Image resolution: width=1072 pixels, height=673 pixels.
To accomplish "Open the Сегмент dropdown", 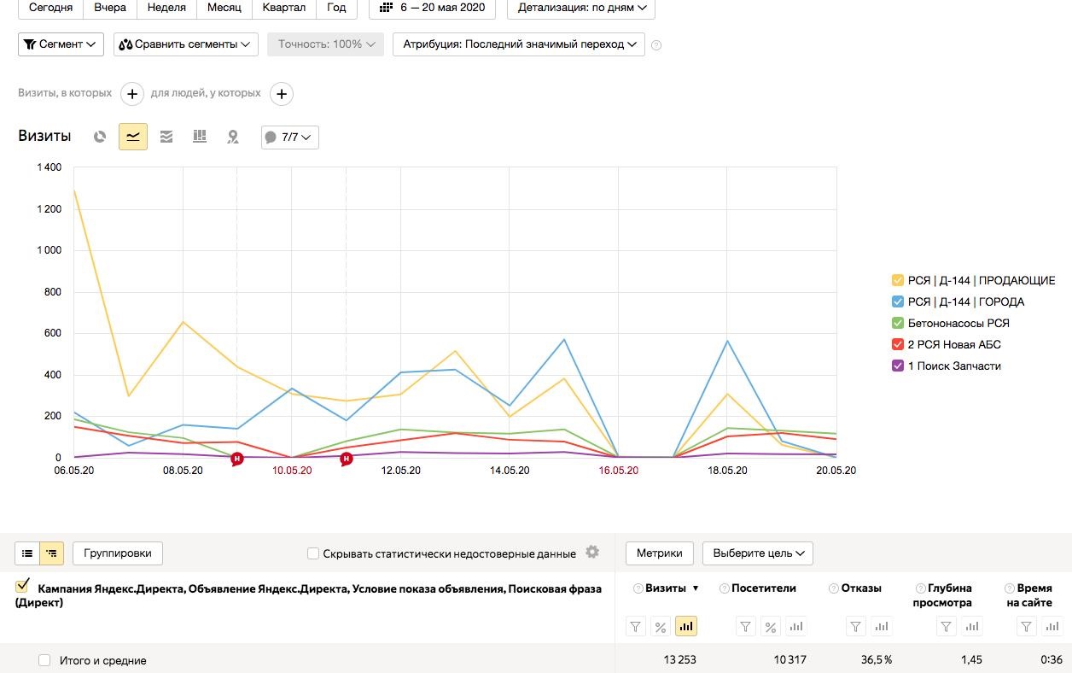I will (x=61, y=44).
